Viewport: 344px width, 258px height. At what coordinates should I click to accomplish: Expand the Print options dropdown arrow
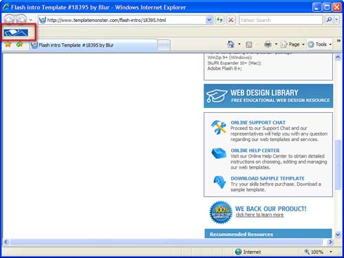[x=276, y=44]
